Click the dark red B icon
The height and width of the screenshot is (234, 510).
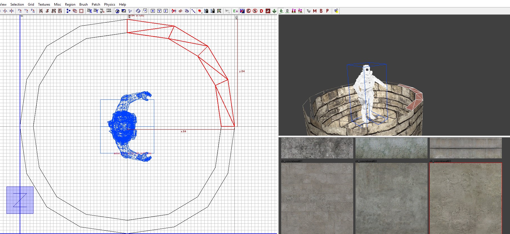point(321,11)
